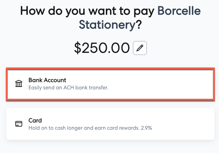Click the "How do you want to pay" heading
219x153 pixels.
(87, 11)
